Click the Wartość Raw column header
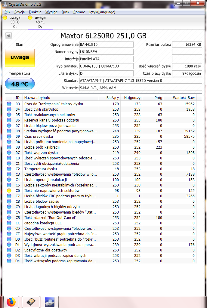This screenshot has width=207, height=308. 180,98
